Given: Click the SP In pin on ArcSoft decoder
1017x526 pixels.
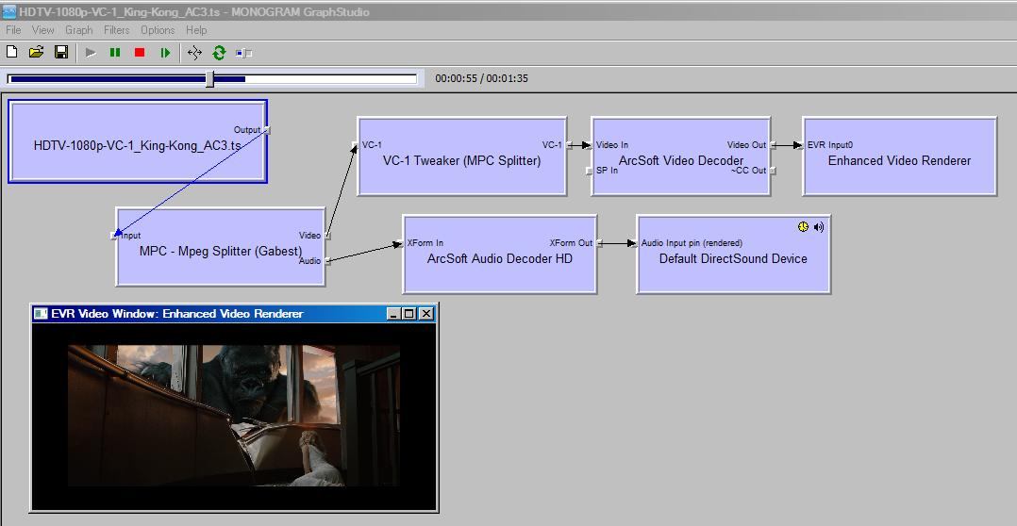Looking at the screenshot, I should click(590, 171).
